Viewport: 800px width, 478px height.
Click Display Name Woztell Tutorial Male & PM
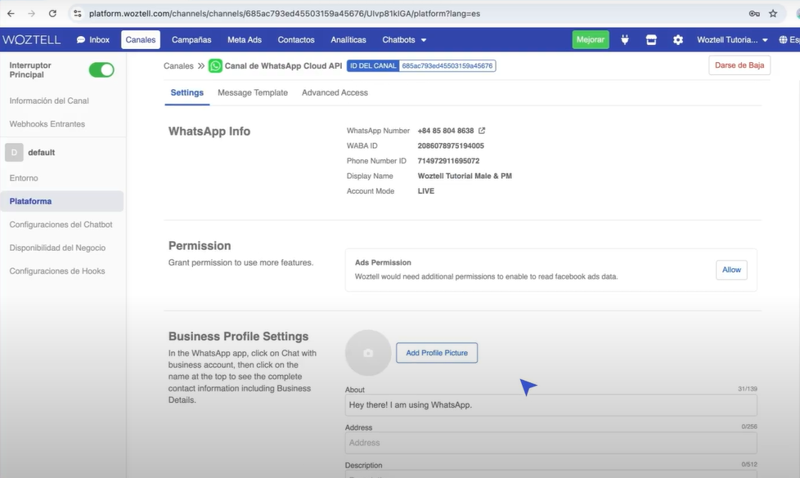click(x=465, y=176)
